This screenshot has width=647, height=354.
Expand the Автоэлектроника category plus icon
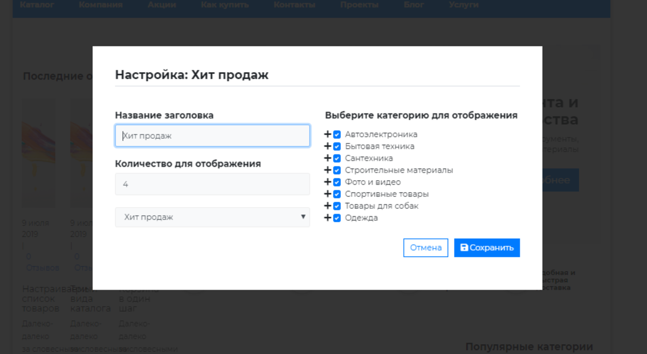(327, 134)
